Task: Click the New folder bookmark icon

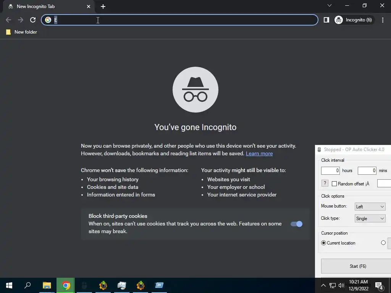Action: pos(8,32)
